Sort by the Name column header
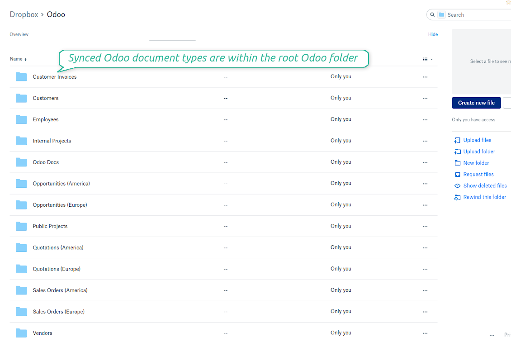The width and height of the screenshot is (511, 342). [x=18, y=59]
